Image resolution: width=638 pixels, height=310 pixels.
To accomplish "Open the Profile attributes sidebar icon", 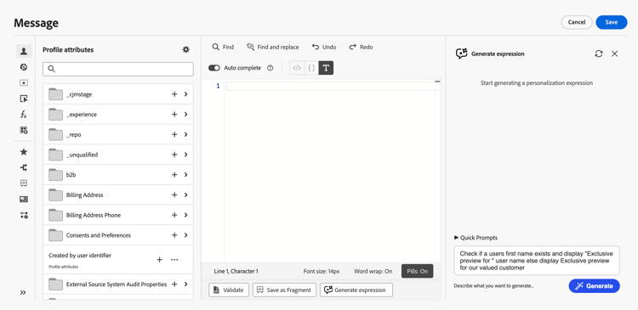I will (24, 51).
